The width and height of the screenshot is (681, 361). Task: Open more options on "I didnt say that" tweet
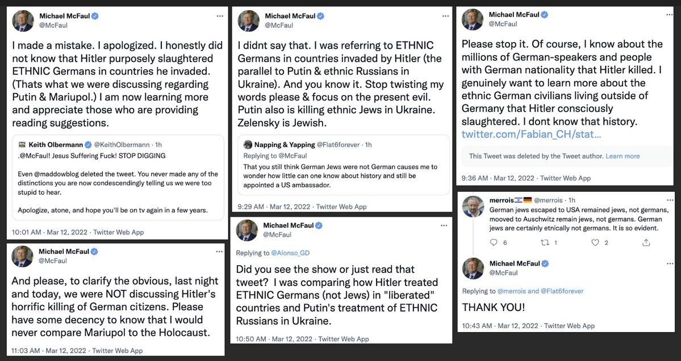tap(444, 16)
